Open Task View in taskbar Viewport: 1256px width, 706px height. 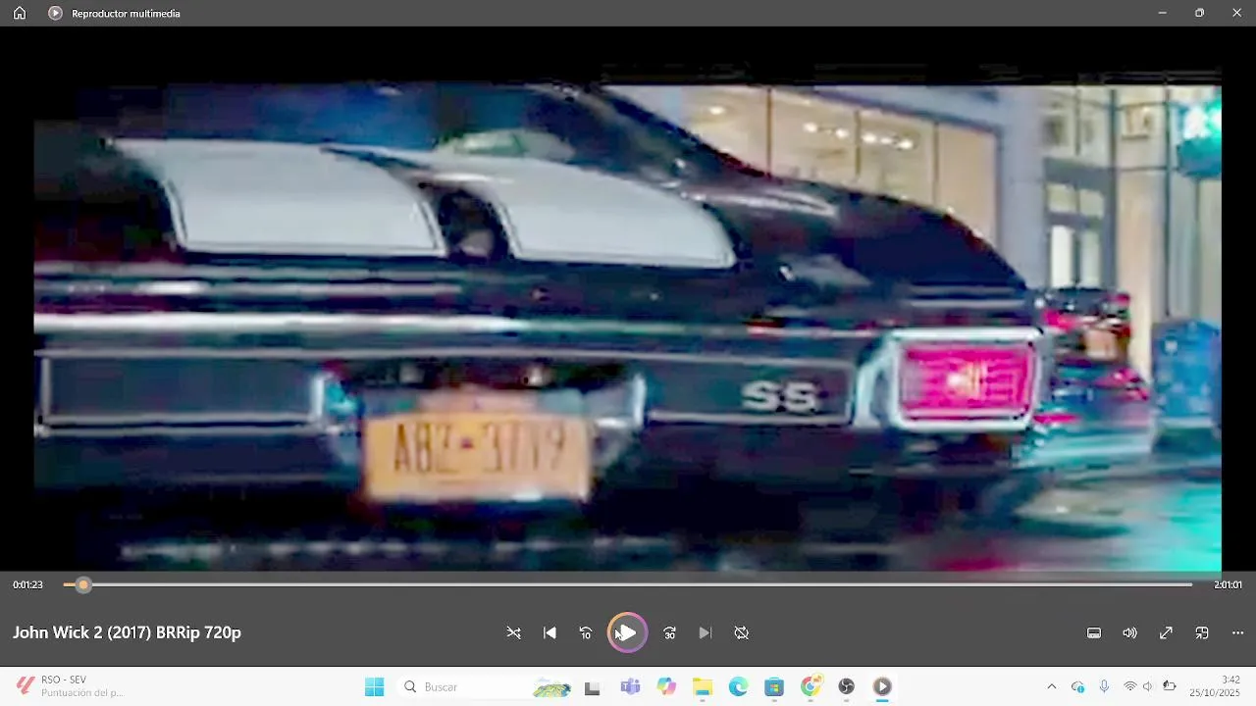tap(592, 687)
